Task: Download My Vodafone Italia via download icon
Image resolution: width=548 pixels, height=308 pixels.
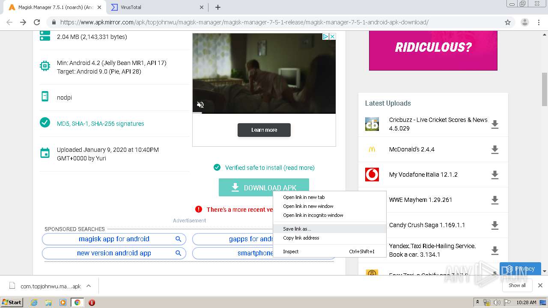Action: 495,175
